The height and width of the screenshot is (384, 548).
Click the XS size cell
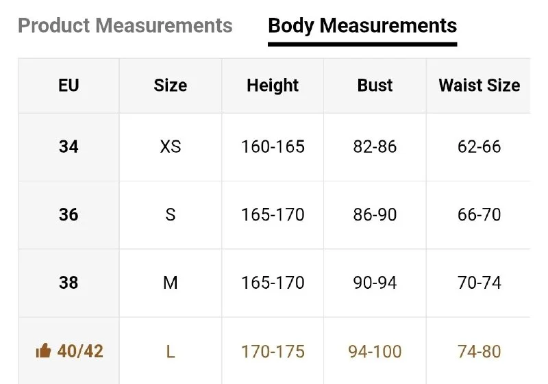(171, 146)
